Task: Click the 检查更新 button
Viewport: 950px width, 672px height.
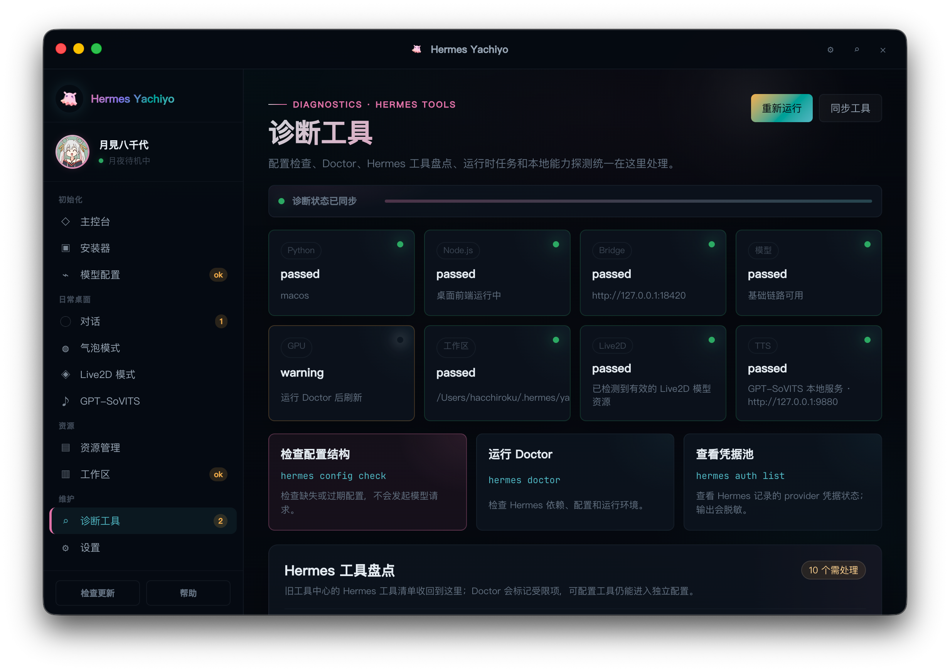Action: tap(98, 593)
